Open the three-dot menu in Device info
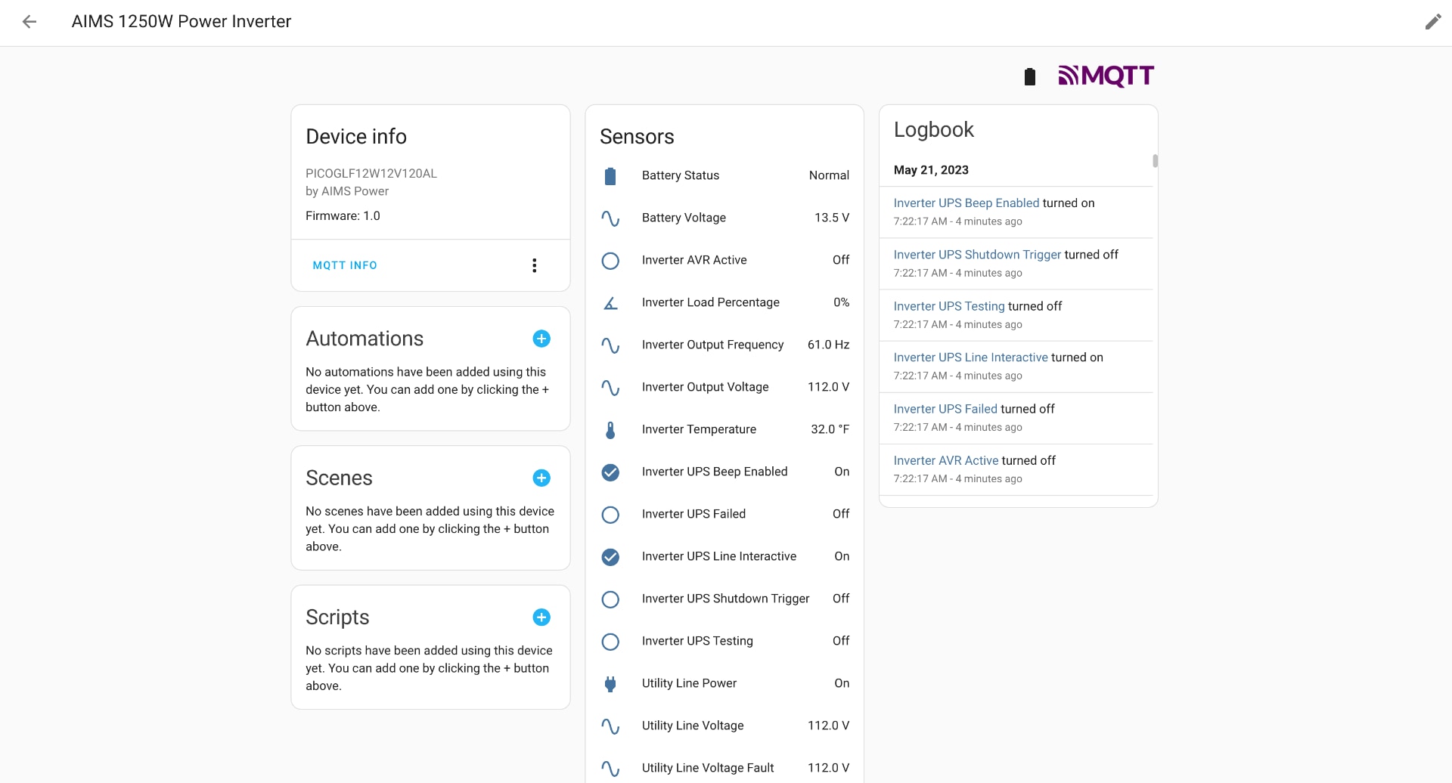1452x783 pixels. pyautogui.click(x=535, y=265)
